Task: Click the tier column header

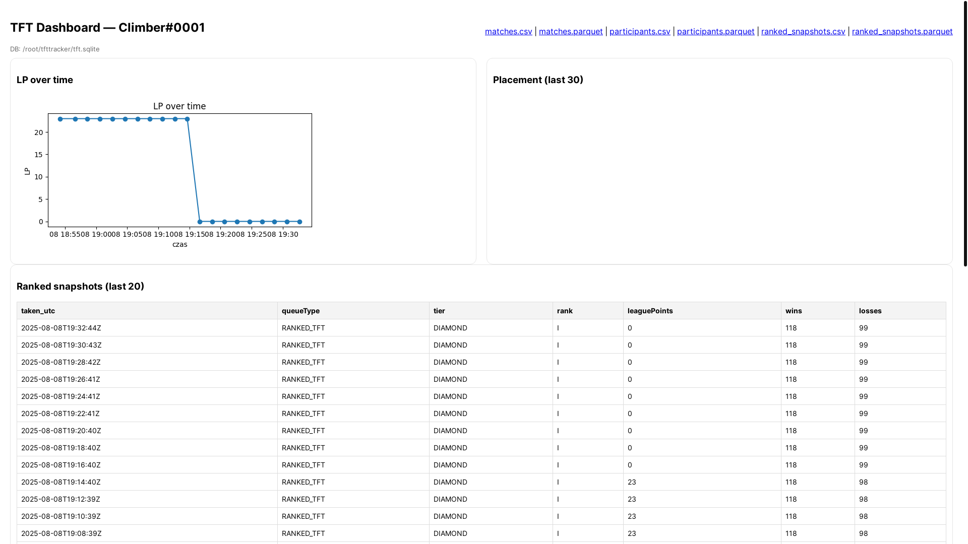Action: [x=491, y=311]
